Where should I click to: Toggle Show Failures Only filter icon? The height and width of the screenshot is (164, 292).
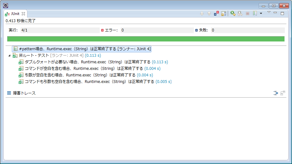(x=216, y=13)
